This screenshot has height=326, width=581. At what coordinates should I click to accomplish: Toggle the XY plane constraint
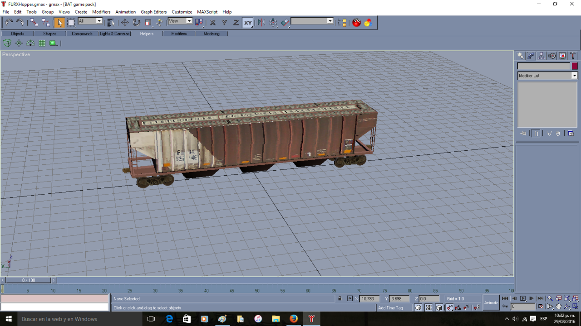248,22
